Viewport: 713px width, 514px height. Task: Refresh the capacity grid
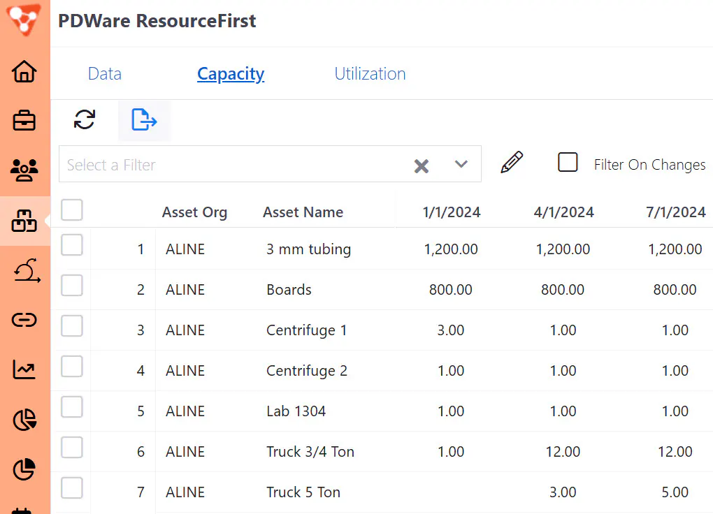pos(85,120)
